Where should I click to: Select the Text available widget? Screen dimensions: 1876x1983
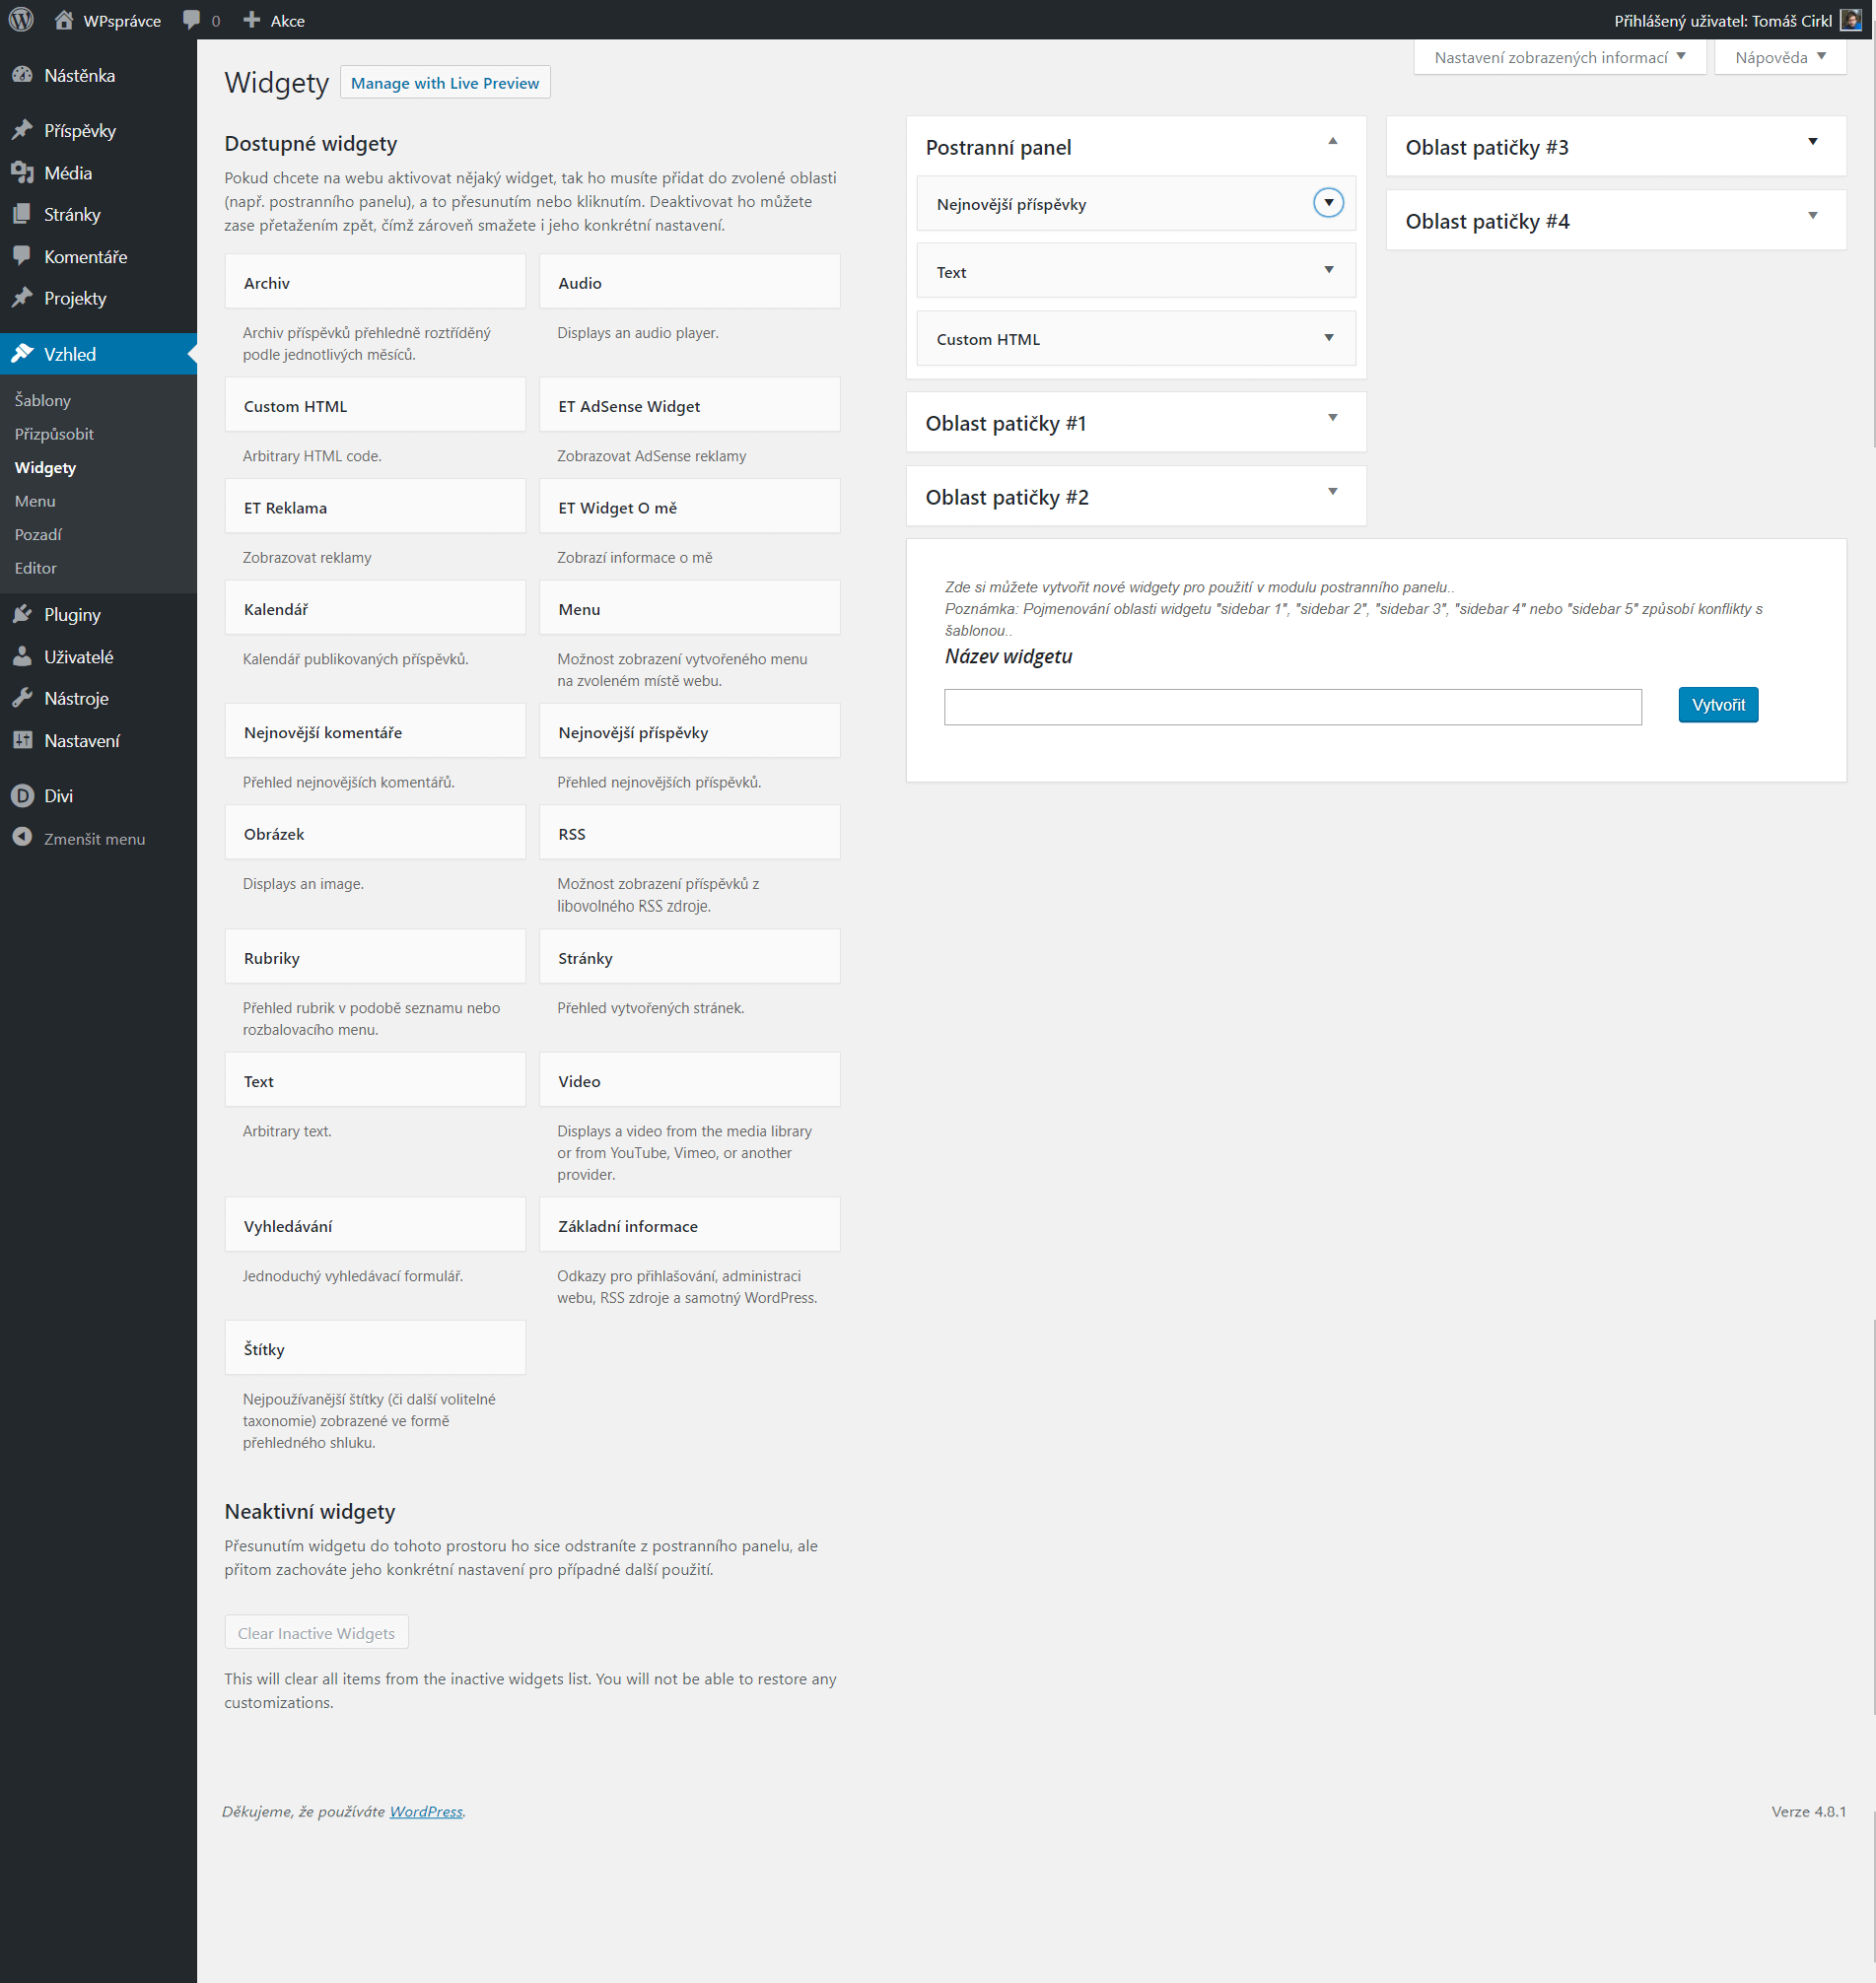375,1080
